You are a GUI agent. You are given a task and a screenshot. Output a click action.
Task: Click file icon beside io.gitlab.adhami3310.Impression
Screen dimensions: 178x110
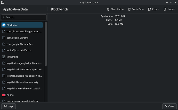click(4, 69)
